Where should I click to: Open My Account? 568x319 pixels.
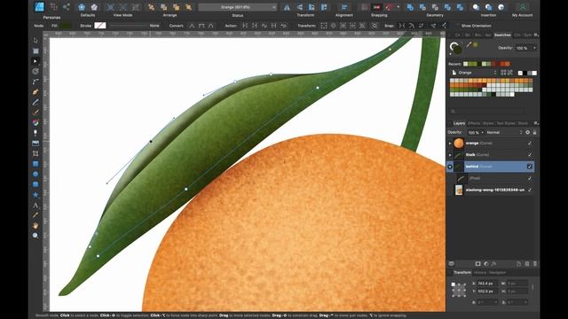[x=523, y=7]
